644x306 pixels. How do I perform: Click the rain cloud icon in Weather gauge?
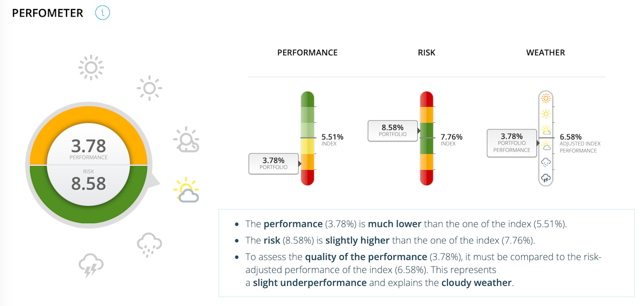546,162
